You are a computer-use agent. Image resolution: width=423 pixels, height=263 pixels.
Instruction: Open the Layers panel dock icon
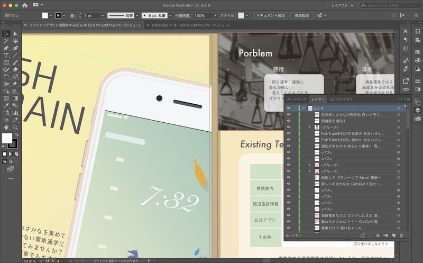tap(418, 110)
